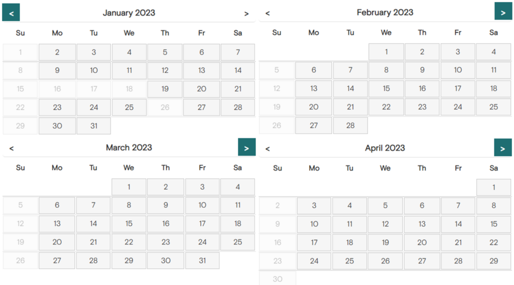Click previous arrow beside April 2023
This screenshot has width=514, height=285.
268,149
